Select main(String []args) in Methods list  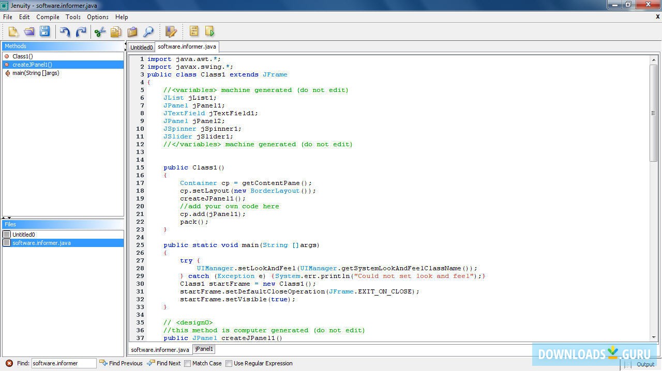click(x=36, y=73)
